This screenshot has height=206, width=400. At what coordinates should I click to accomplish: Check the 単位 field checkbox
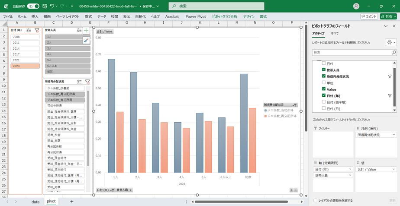coord(323,82)
